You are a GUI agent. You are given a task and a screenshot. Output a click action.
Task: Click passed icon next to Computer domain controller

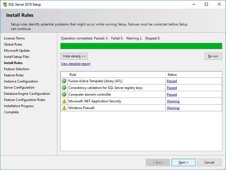tap(64, 94)
